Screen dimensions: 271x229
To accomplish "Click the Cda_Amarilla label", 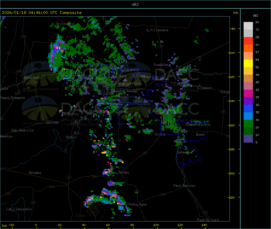I will click(x=23, y=130).
